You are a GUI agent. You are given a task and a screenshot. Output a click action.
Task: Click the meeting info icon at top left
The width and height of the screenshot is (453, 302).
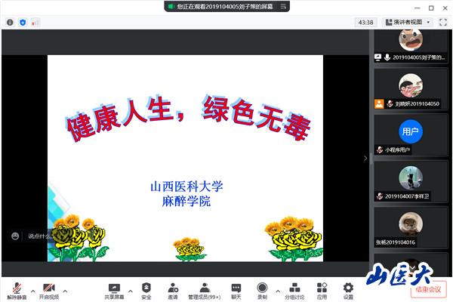coord(10,23)
